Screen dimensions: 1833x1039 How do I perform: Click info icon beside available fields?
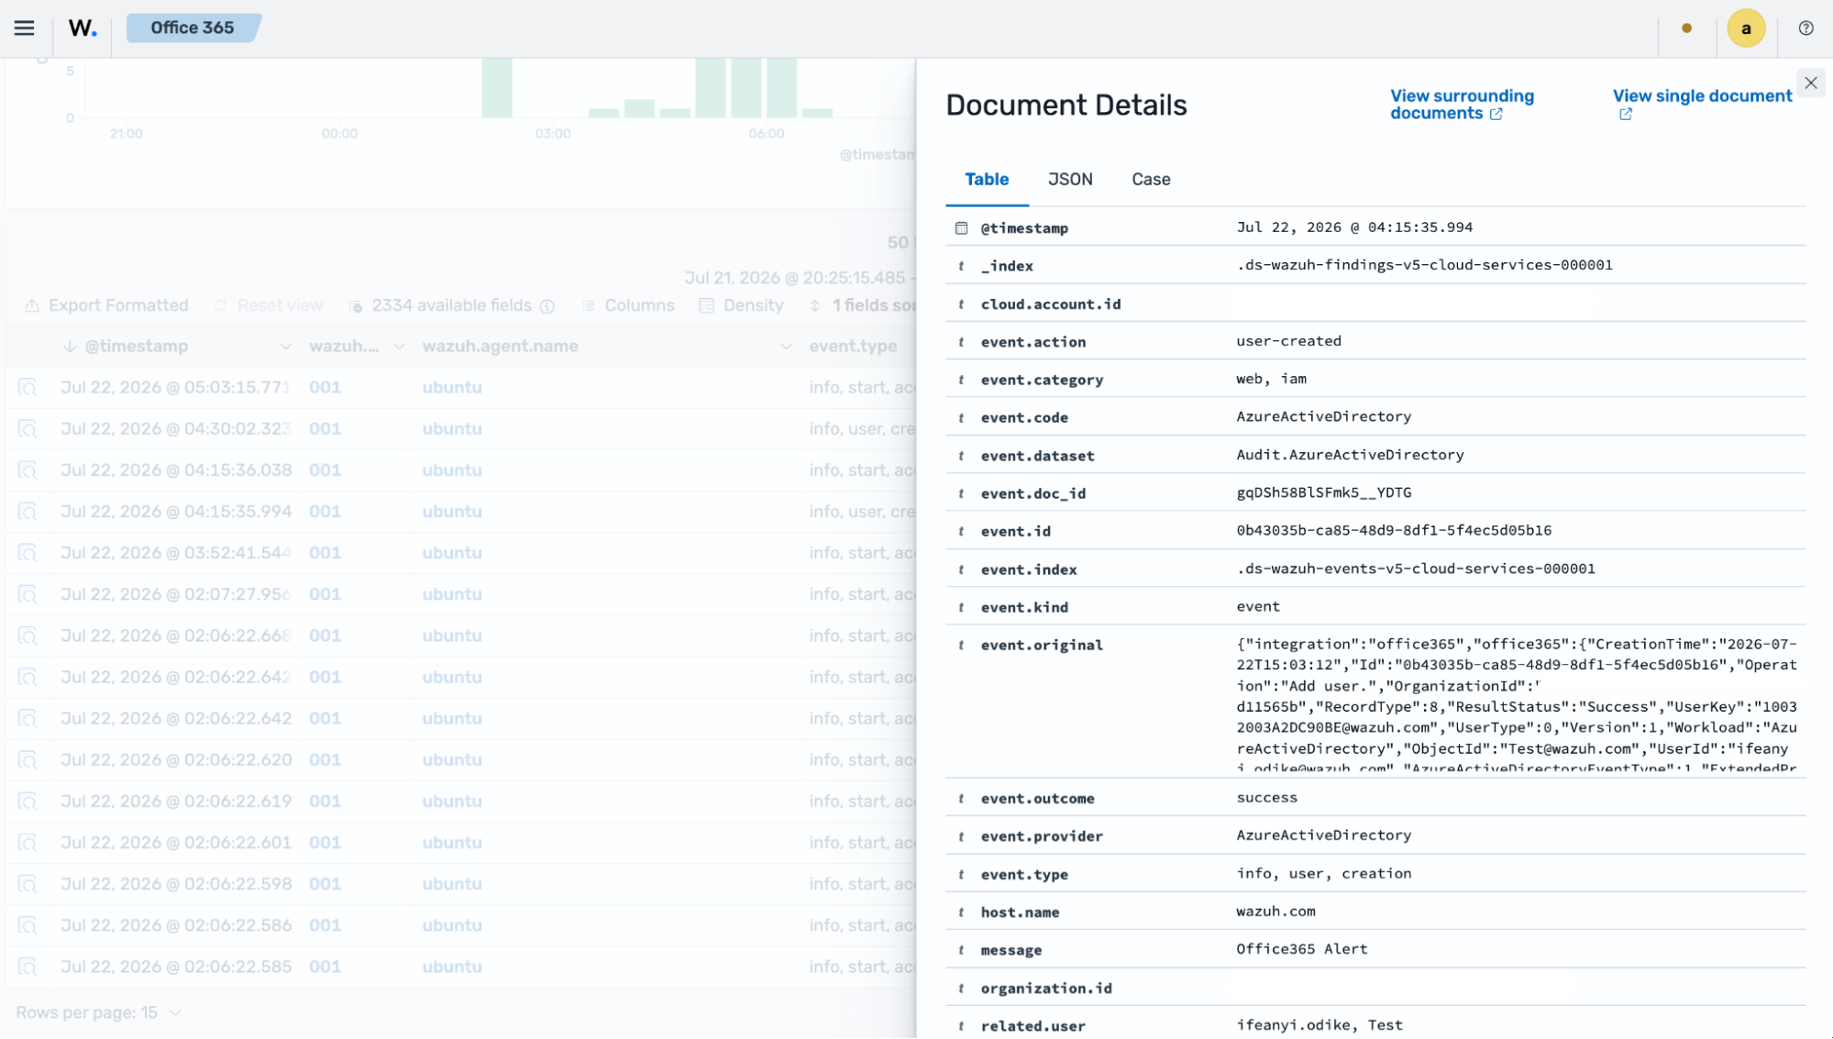tap(547, 306)
